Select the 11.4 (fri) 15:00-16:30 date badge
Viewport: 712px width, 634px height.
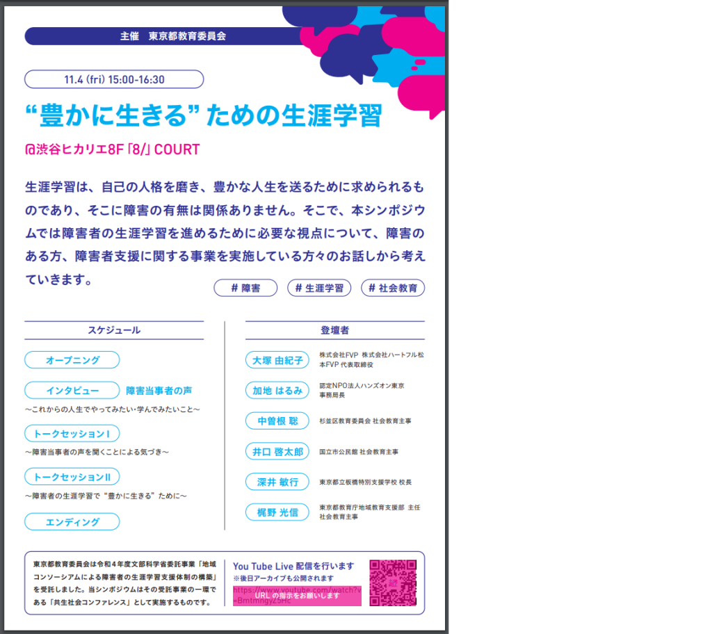click(113, 79)
